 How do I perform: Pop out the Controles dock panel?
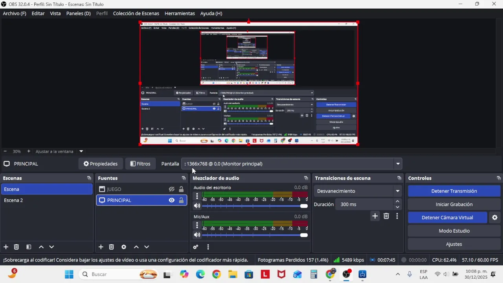click(499, 178)
